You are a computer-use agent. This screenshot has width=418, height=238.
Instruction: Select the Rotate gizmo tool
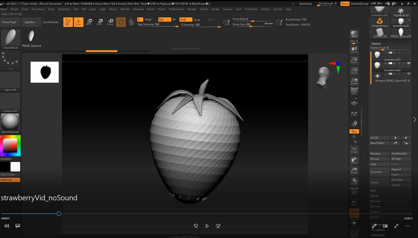[x=110, y=22]
